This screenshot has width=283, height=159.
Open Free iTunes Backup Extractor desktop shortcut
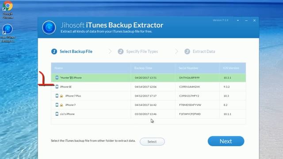(x=8, y=34)
